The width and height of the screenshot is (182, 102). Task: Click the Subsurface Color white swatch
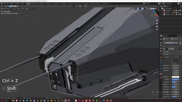point(175,77)
